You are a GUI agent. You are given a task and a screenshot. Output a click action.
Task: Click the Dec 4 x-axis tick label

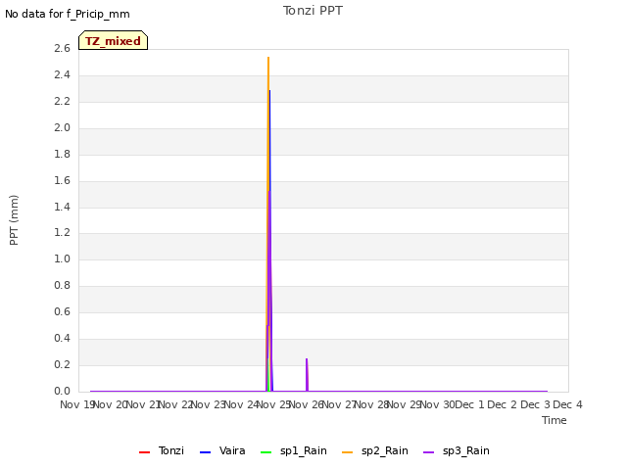click(567, 404)
